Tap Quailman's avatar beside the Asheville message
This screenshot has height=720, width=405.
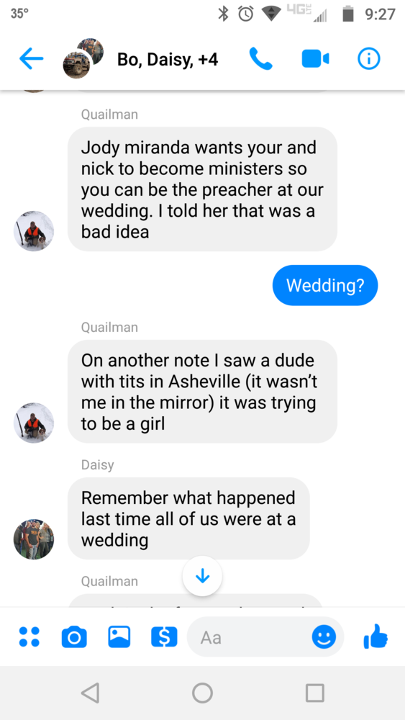coord(34,423)
